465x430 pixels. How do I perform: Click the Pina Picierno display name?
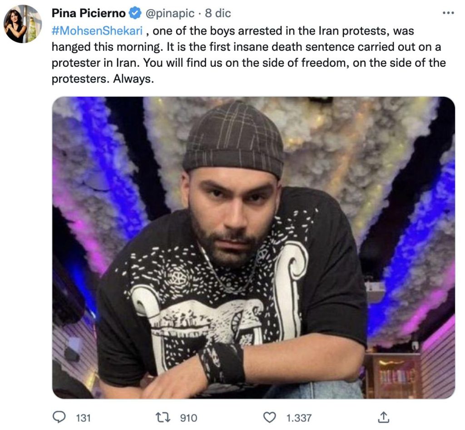point(89,13)
